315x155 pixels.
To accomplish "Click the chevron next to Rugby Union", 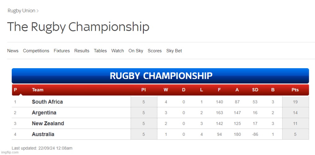I will [x=38, y=11].
